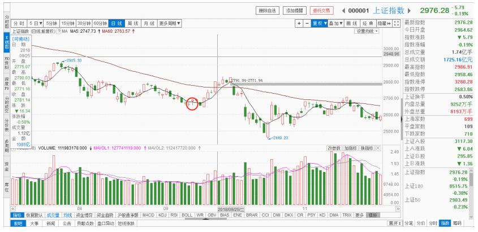Open 盘口异动 bottom tab
Image resolution: width=478 pixels, height=232 pixels.
click(105, 224)
